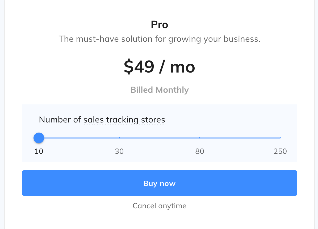This screenshot has height=229, width=318.
Task: Click the underlined sales tracking stores text
Action: pos(124,120)
